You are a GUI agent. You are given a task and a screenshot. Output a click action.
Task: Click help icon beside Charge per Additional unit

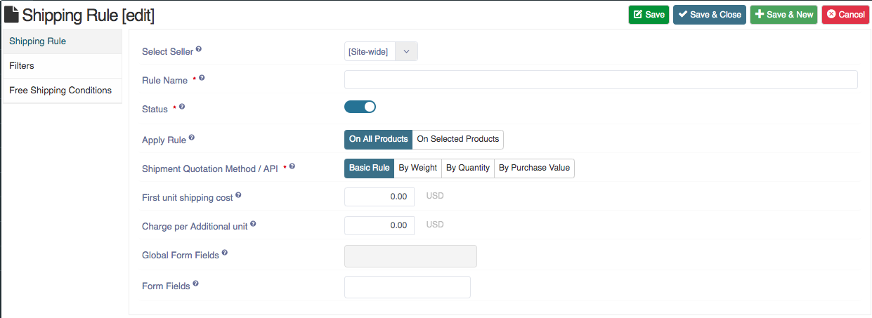pos(253,224)
